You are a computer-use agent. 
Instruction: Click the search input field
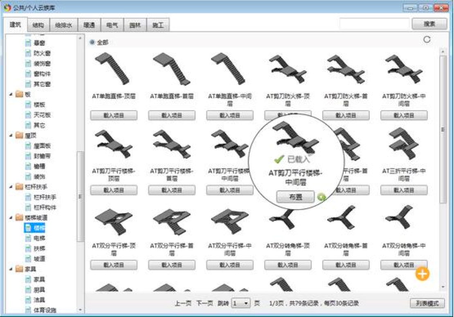pyautogui.click(x=374, y=24)
